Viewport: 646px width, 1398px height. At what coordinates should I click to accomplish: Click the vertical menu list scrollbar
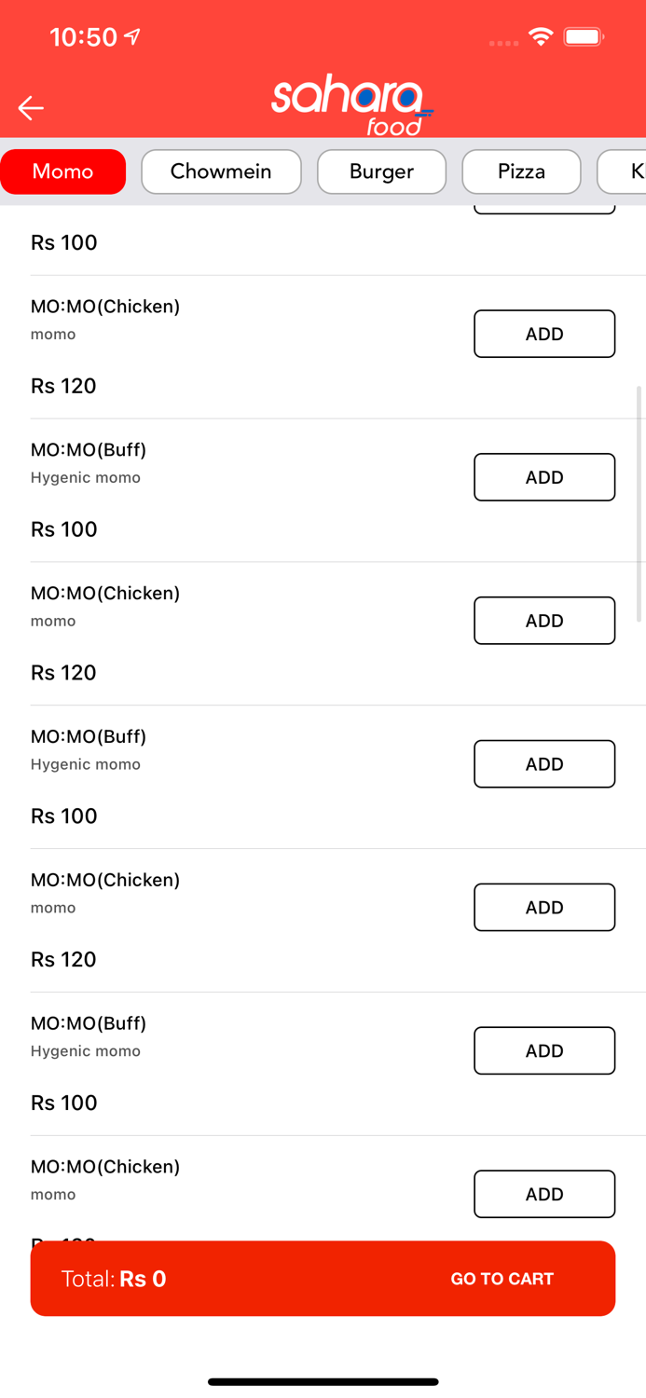(639, 503)
